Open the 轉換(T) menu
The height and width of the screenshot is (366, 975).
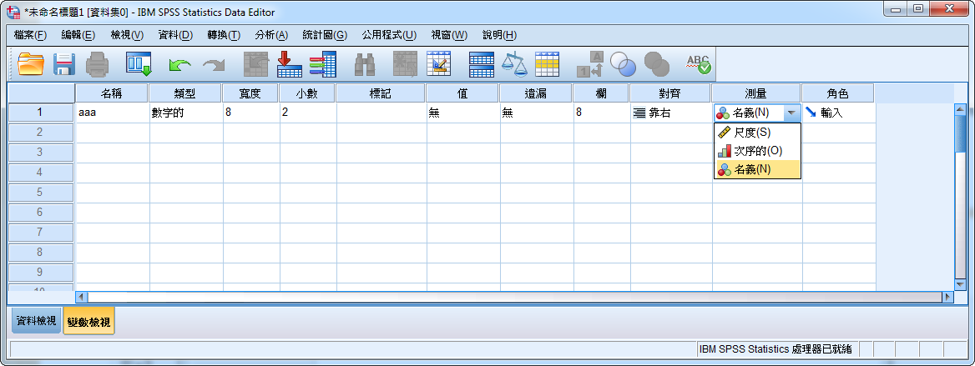pos(224,35)
